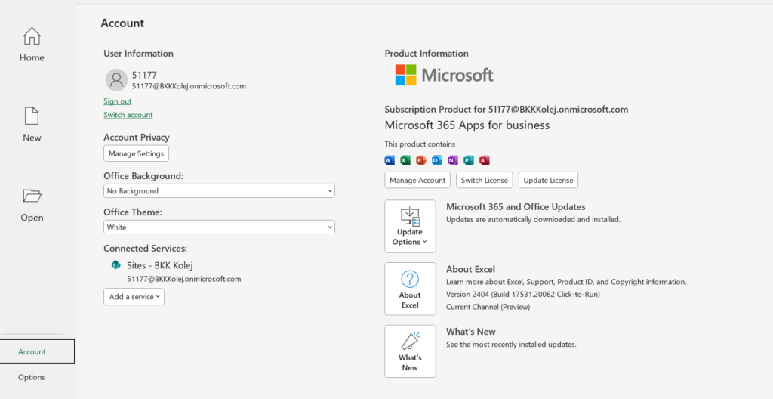Click the SharePoint Sites service icon

coord(115,265)
